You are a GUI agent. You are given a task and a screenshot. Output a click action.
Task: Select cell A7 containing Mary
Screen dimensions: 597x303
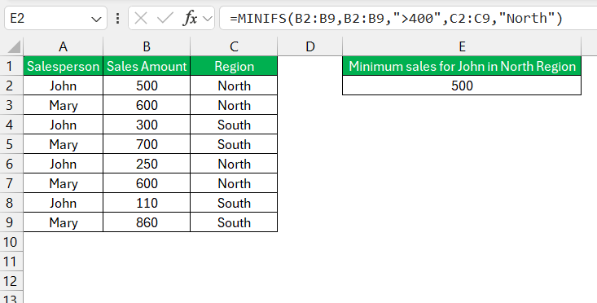[x=64, y=183]
